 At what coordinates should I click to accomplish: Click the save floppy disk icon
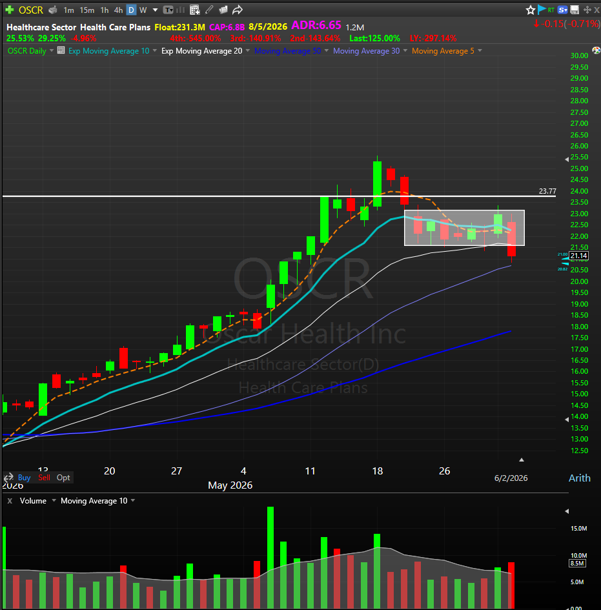575,10
